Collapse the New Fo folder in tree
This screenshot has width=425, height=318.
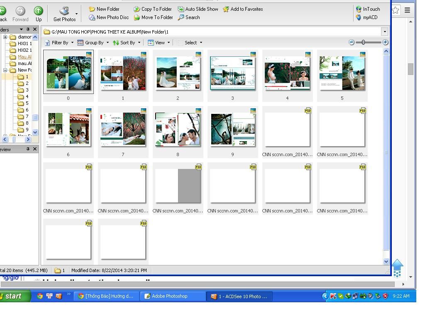[5, 70]
